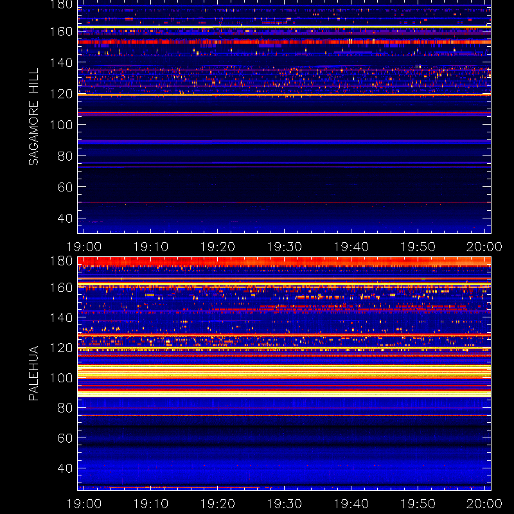Click the PALEHUA axis title
Image resolution: width=514 pixels, height=514 pixels.
point(33,373)
